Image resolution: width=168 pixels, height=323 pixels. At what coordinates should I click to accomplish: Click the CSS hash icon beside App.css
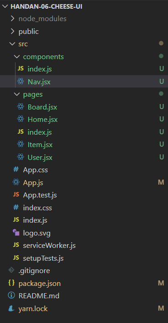[16, 170]
